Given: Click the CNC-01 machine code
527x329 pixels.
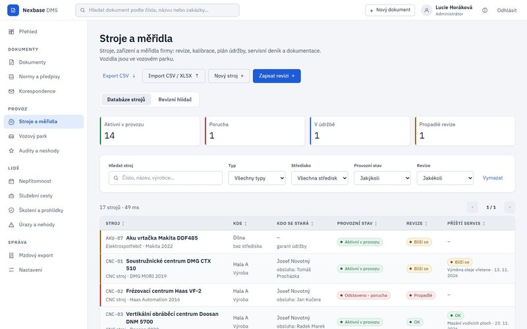Looking at the screenshot, I should (x=114, y=261).
